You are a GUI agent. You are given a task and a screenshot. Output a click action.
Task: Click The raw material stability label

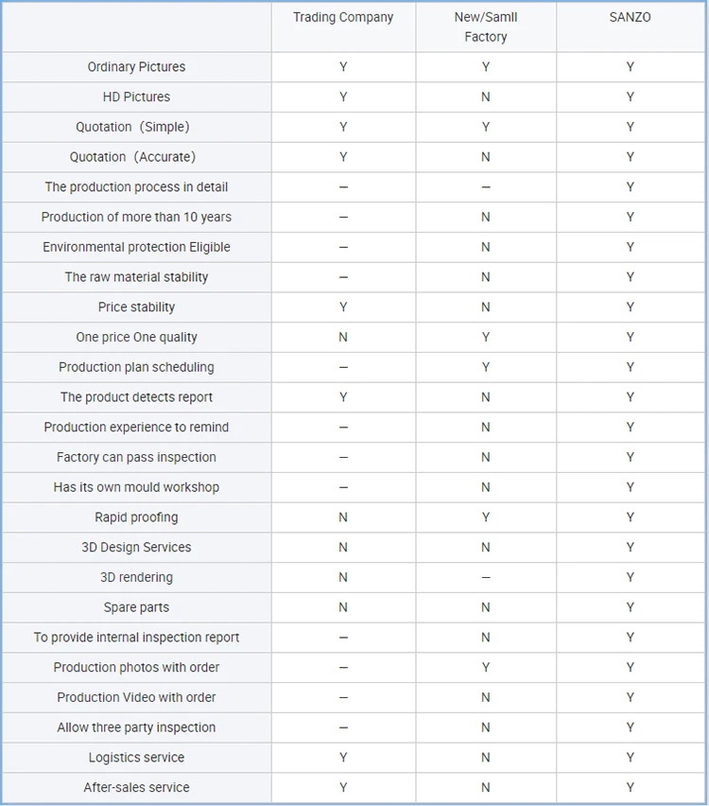tap(136, 277)
